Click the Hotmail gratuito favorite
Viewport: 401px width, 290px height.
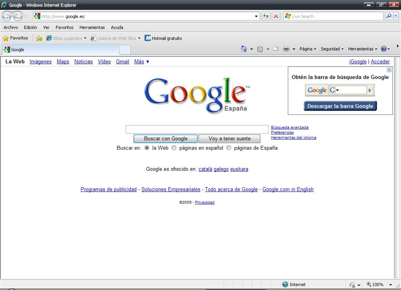(x=163, y=38)
